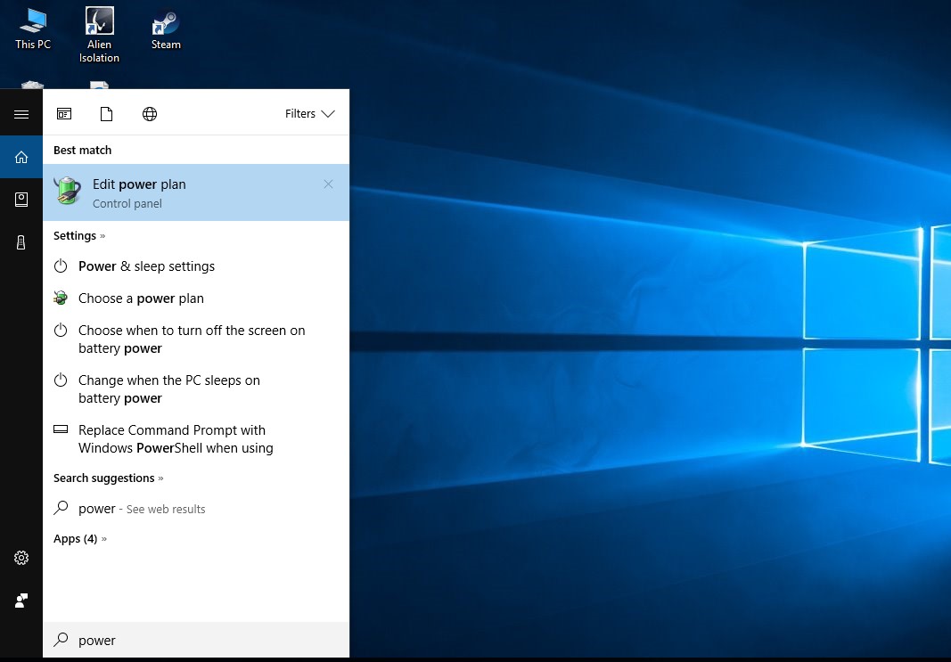Open the Notebook icon in sidebar
Viewport: 951px width, 662px height.
(x=21, y=200)
